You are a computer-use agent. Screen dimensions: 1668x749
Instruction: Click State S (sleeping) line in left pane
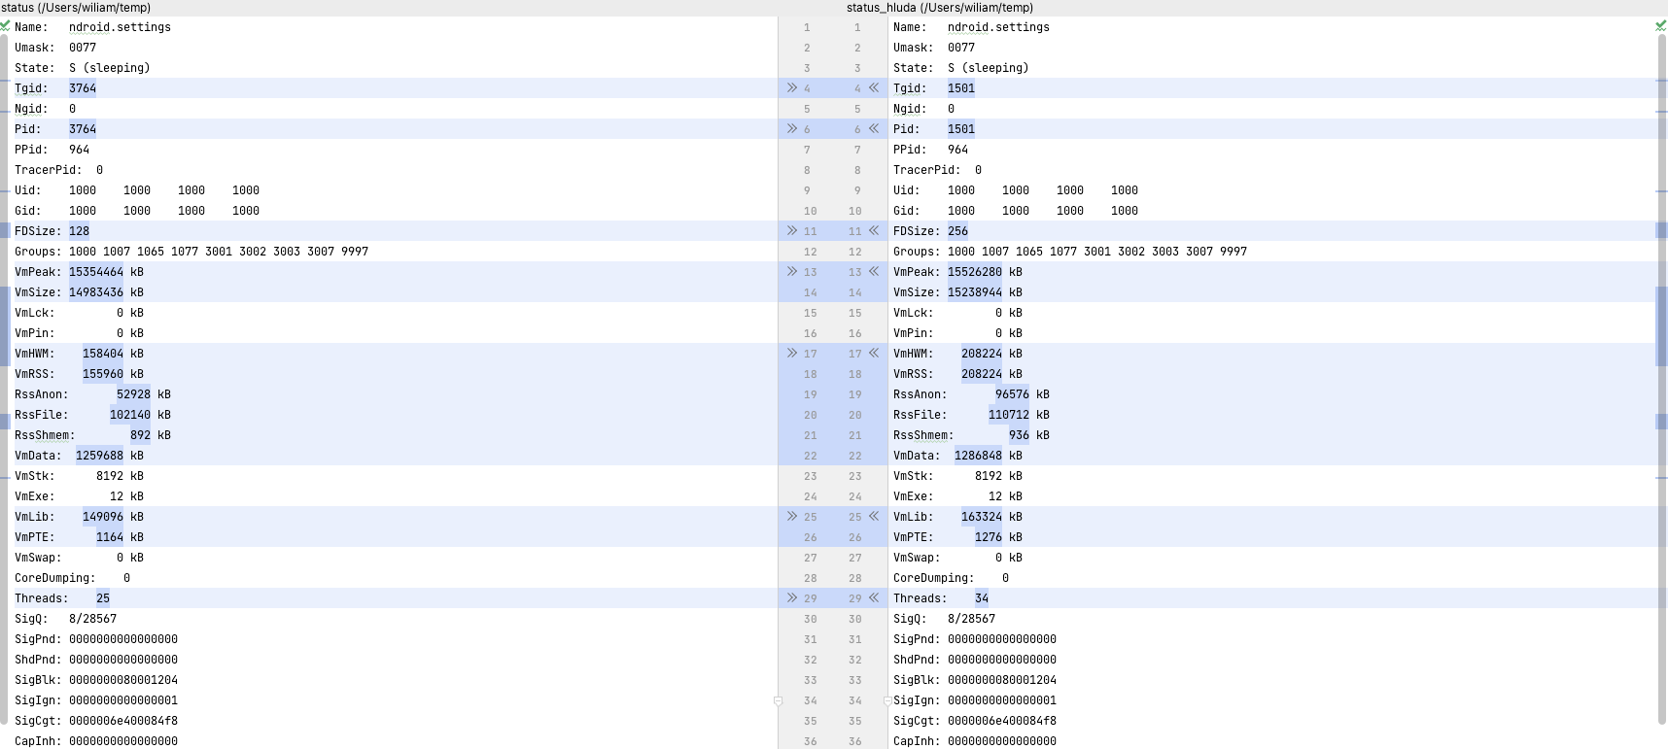[83, 68]
